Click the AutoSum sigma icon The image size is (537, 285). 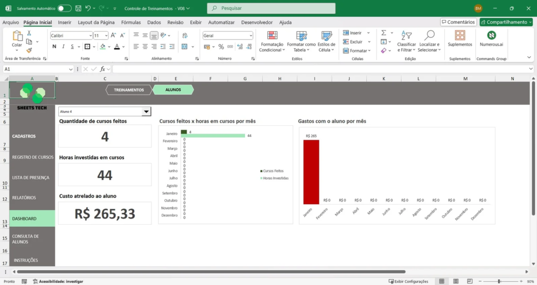383,32
